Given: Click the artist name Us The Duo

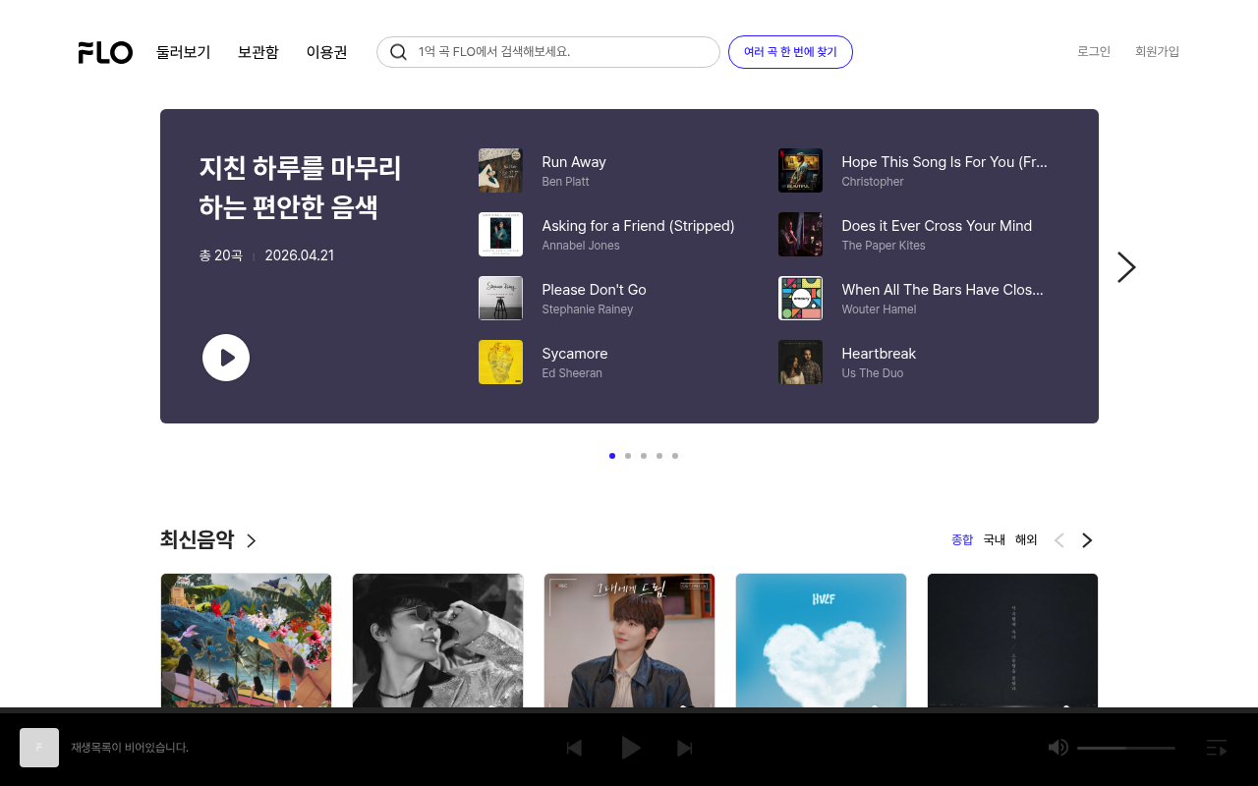Looking at the screenshot, I should (x=873, y=373).
